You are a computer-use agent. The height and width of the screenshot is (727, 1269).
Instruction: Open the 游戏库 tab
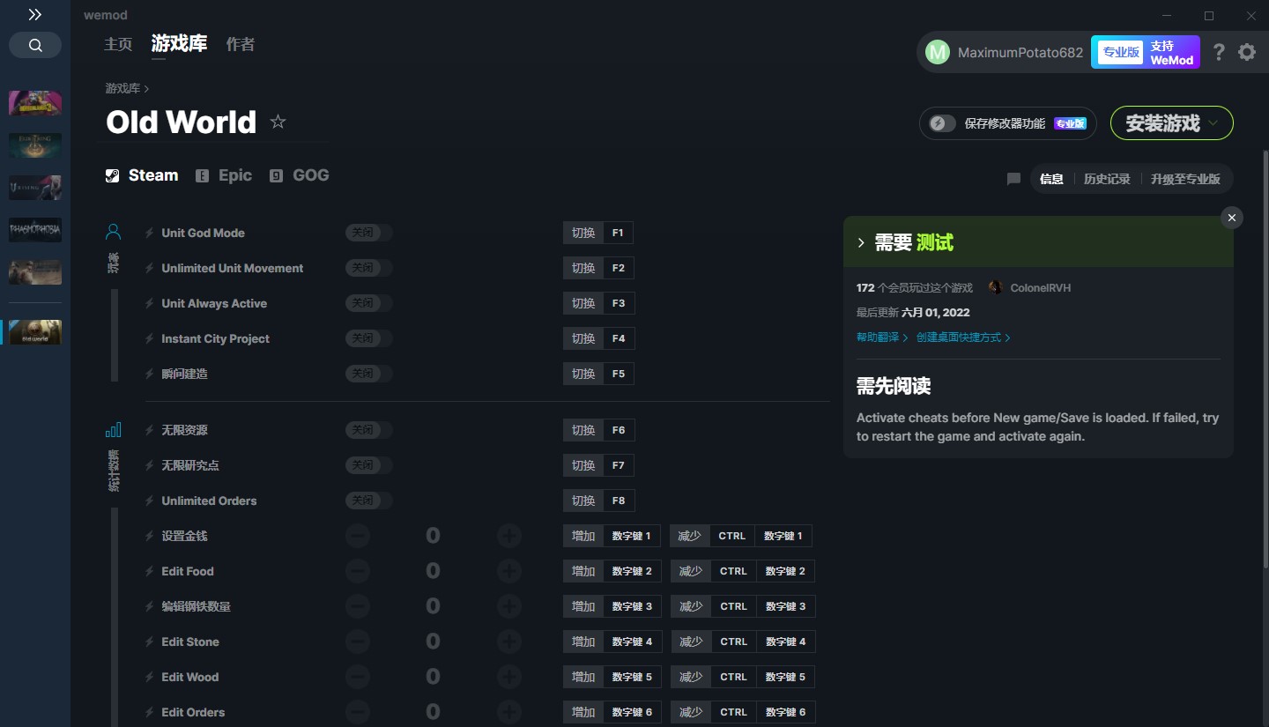click(179, 43)
